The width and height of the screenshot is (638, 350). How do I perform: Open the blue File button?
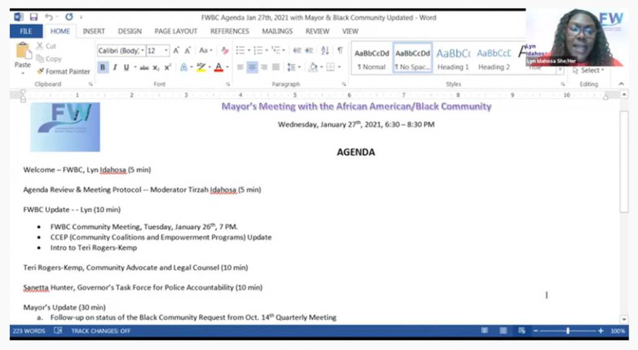(x=26, y=31)
